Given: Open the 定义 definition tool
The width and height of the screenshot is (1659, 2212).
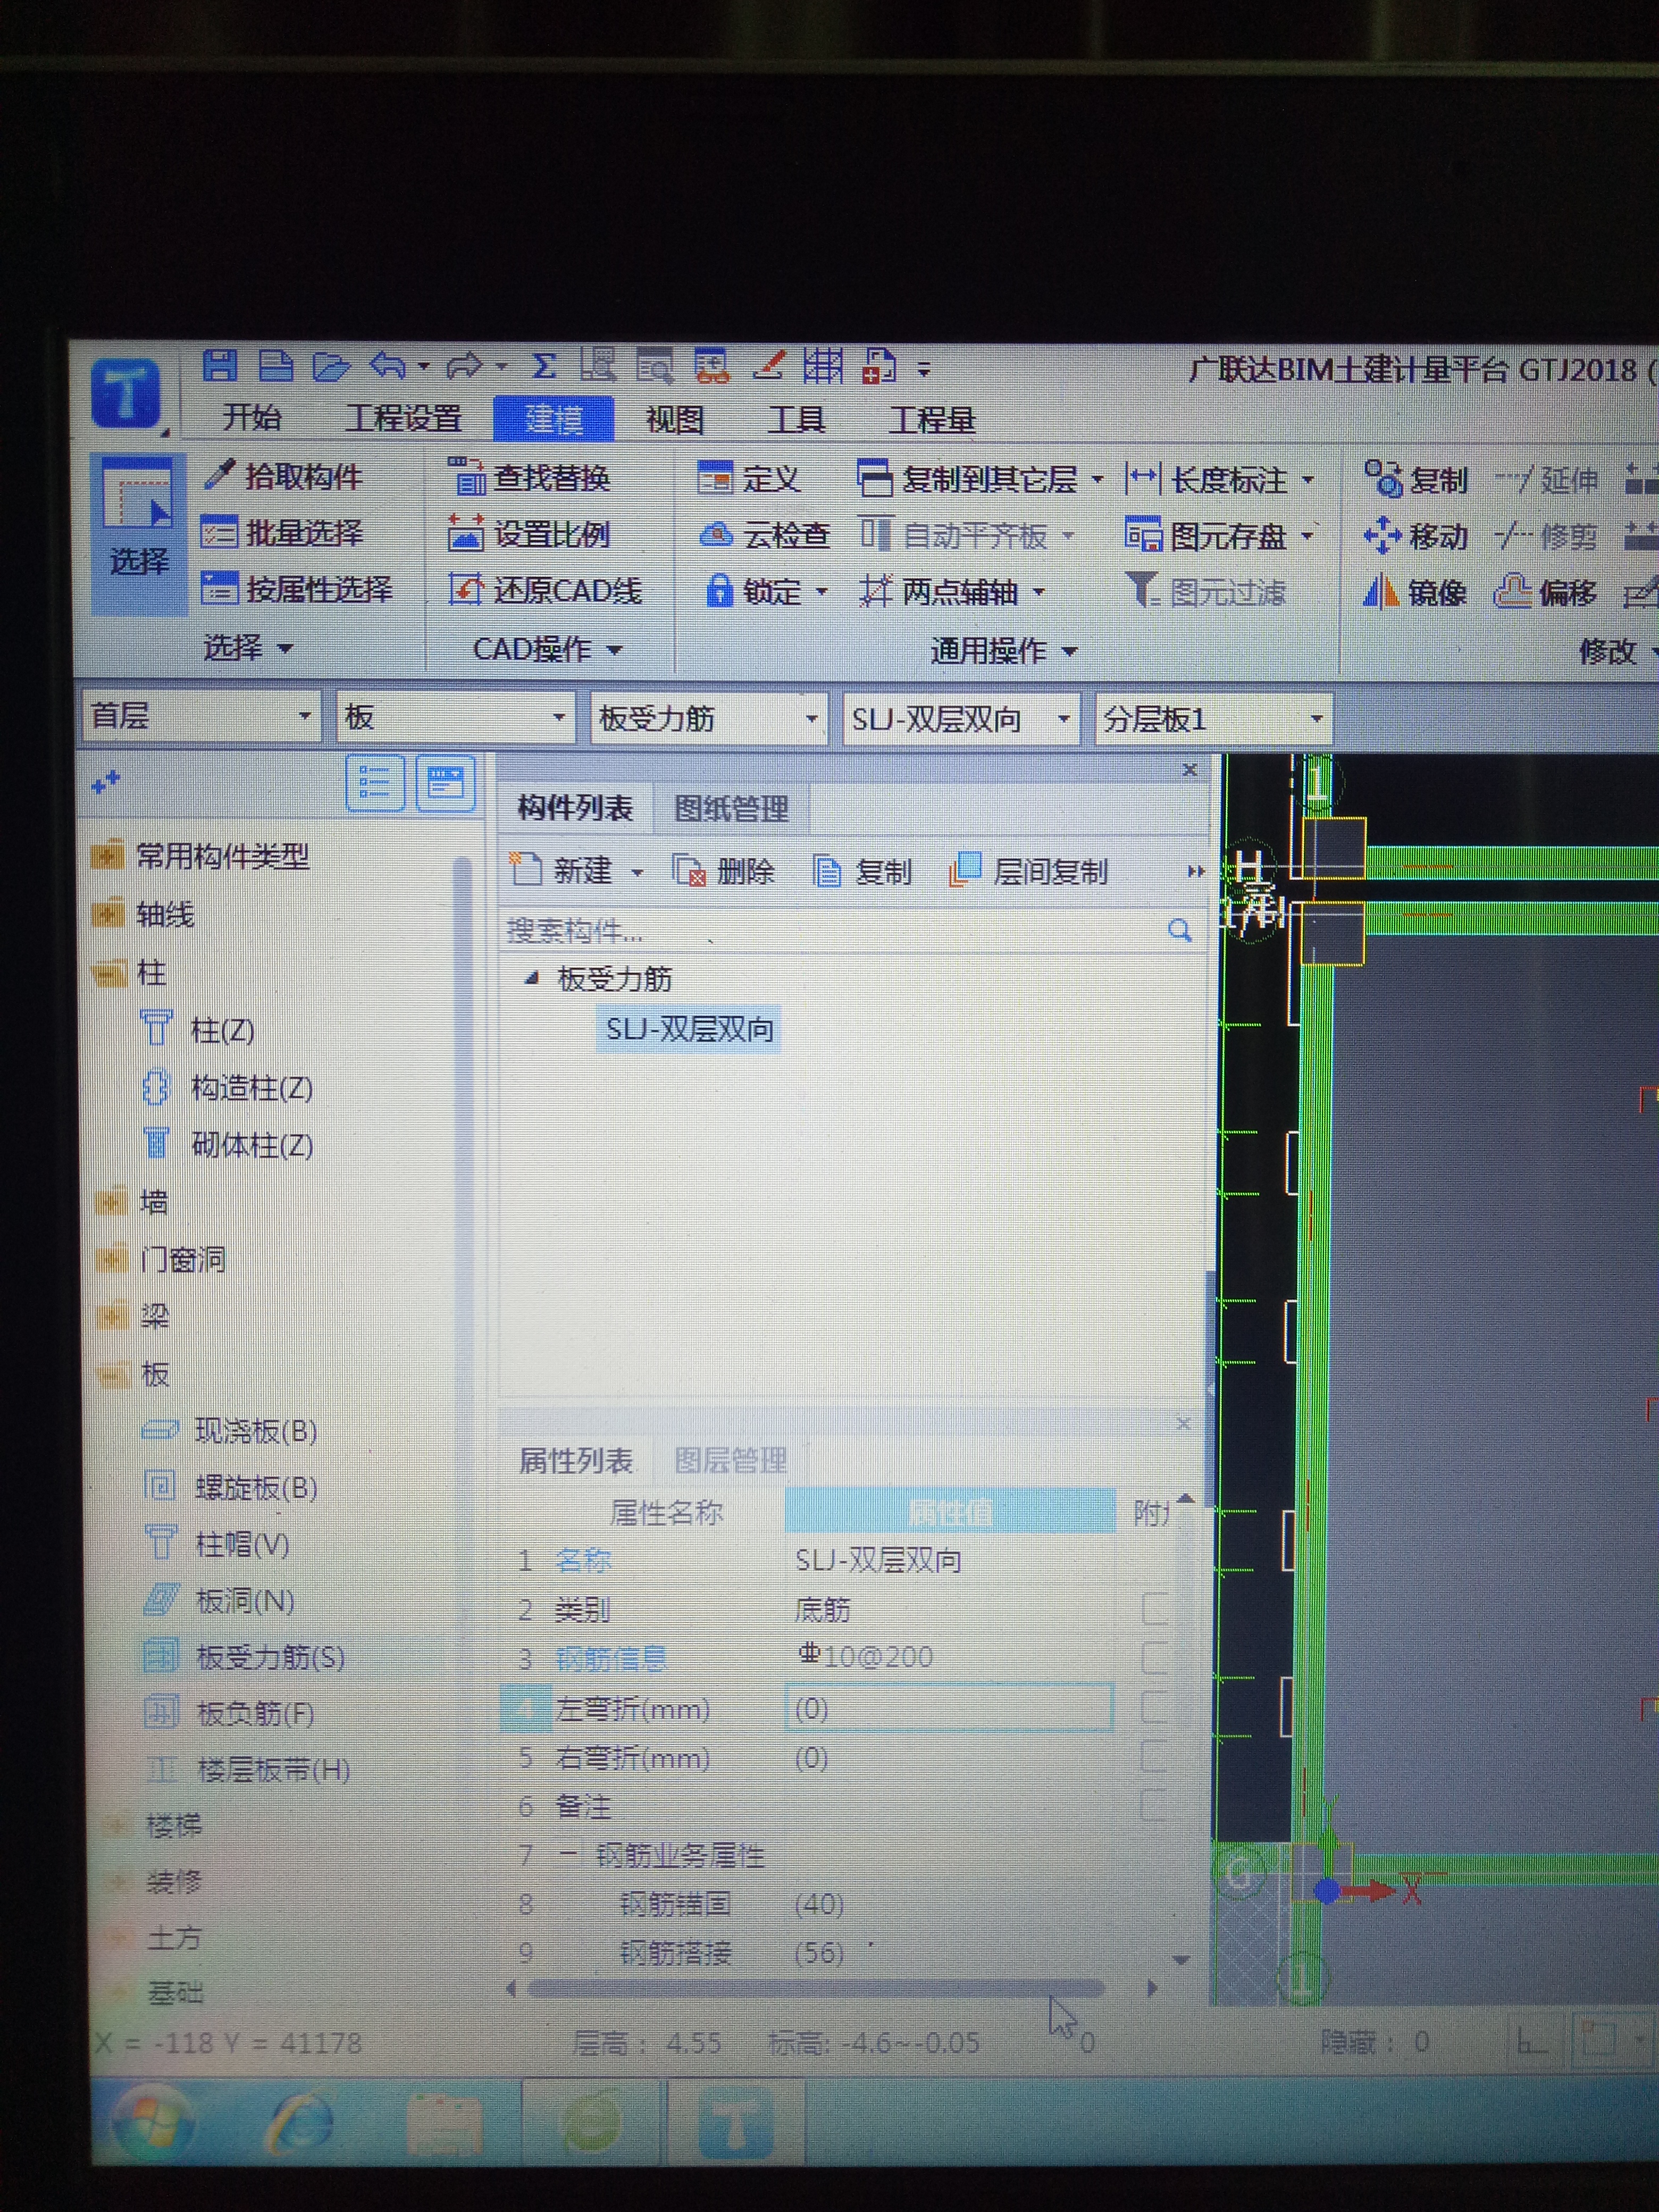Looking at the screenshot, I should [749, 479].
